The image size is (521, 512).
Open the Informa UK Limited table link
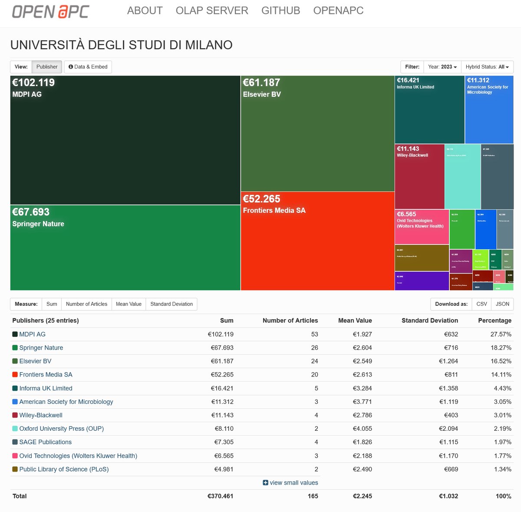tap(46, 388)
